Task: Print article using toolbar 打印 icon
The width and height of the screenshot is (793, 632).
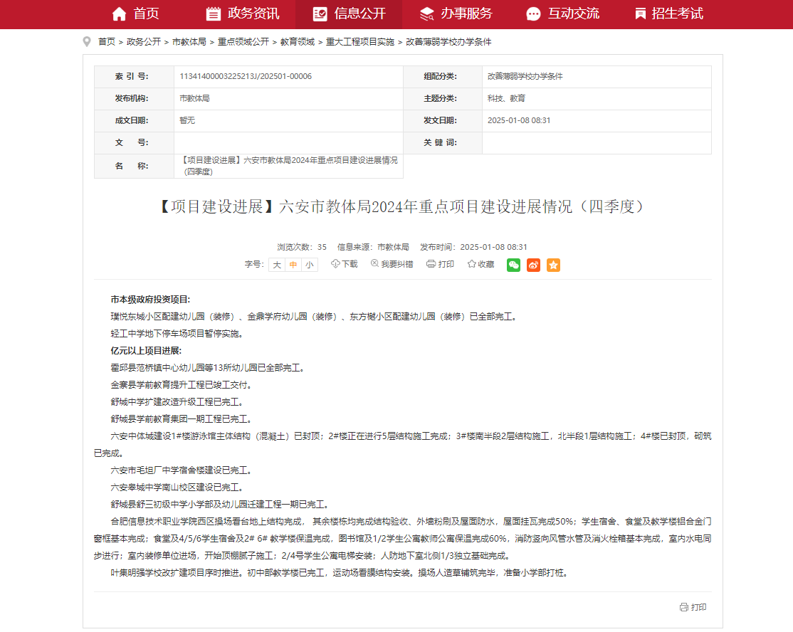Action: (440, 264)
